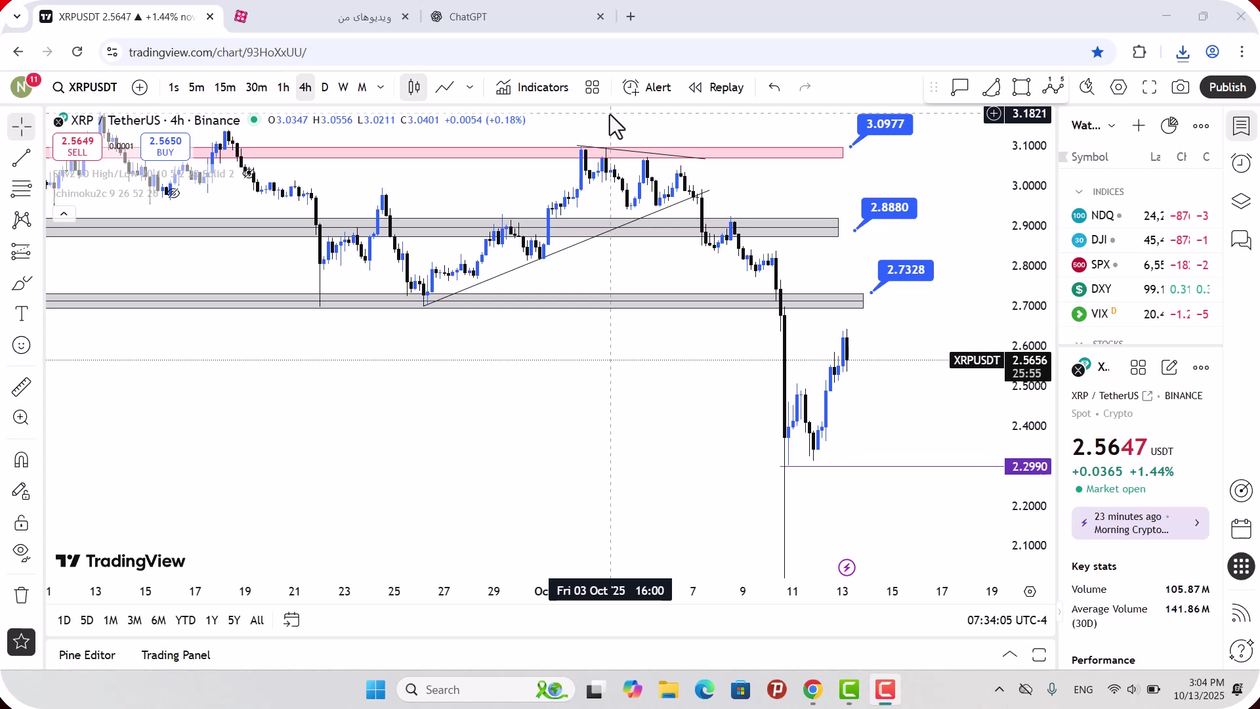Switch to 1h timeframe

pos(283,87)
